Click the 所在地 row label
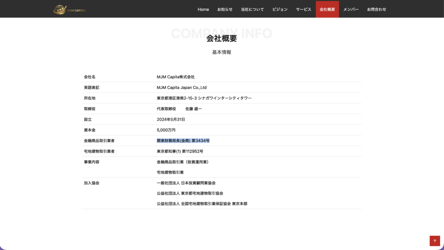This screenshot has height=250, width=444. 89,98
